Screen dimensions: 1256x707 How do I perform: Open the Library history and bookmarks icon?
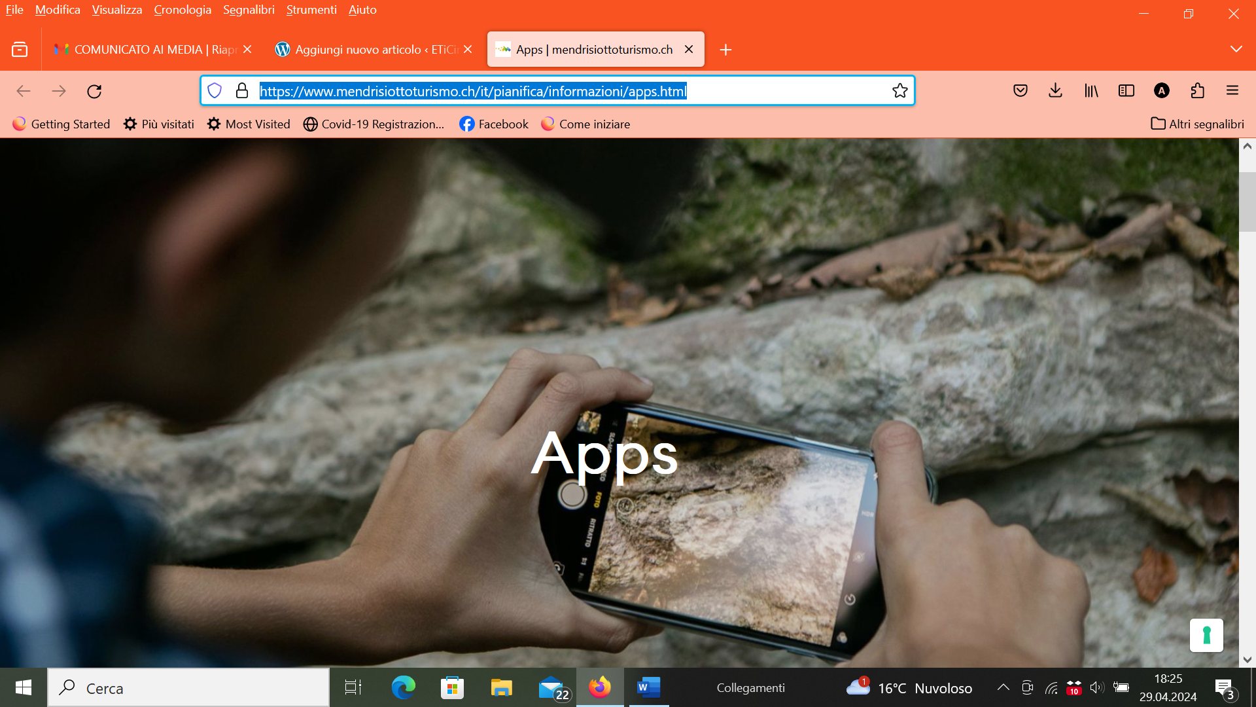1091,90
